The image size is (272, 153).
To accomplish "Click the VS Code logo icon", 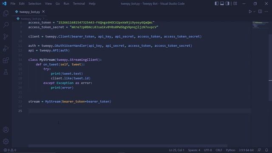I will (x=4, y=3).
